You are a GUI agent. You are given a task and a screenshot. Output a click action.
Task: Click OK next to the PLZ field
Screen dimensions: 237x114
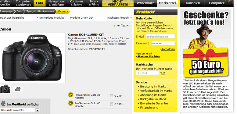point(163,73)
